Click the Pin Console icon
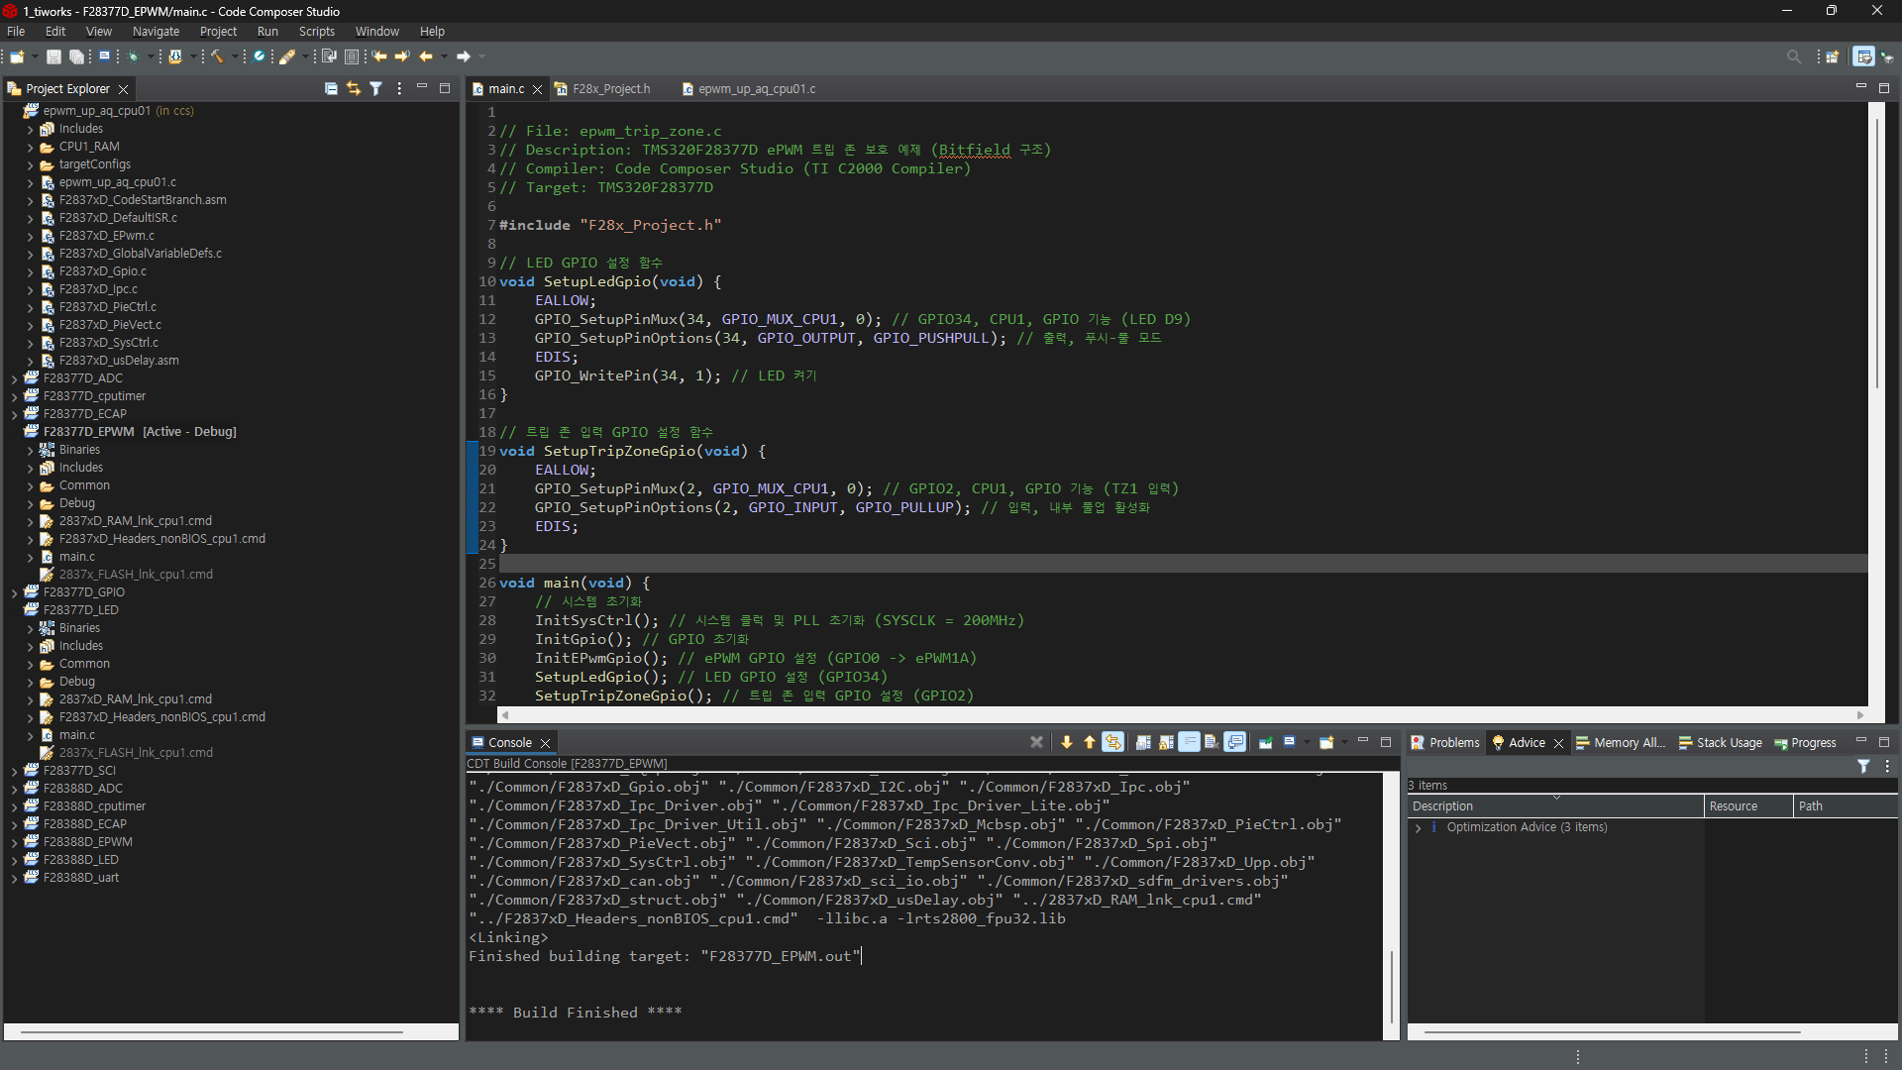The image size is (1902, 1070). [1266, 742]
